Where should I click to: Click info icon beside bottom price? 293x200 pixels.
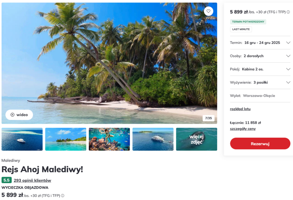pos(63,196)
